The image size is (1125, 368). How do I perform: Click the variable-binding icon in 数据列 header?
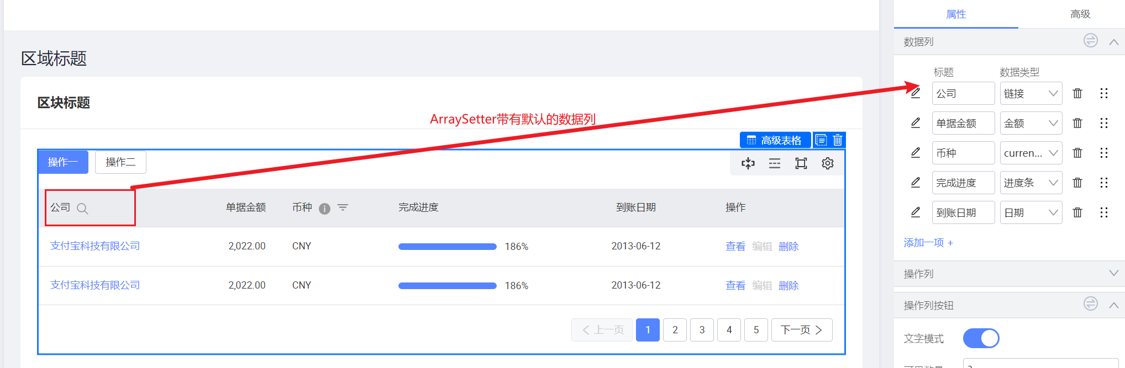(x=1091, y=40)
